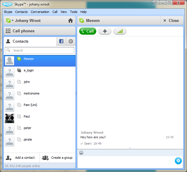
Task: Open the Contacts menu
Action: [21, 12]
